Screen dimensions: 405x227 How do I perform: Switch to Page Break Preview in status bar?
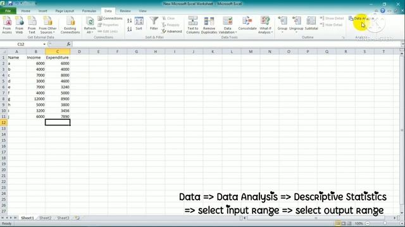coord(349,224)
